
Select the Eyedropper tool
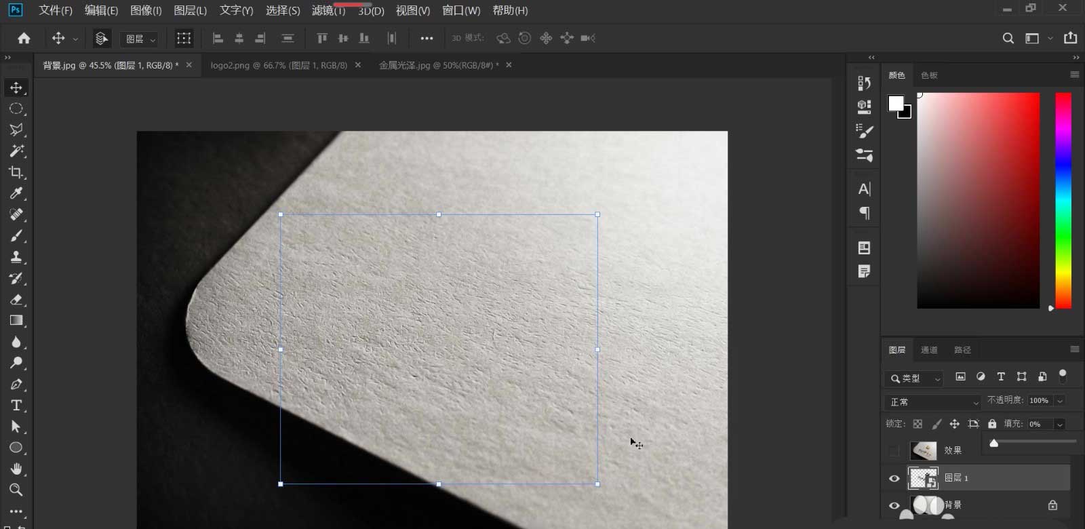(x=16, y=193)
